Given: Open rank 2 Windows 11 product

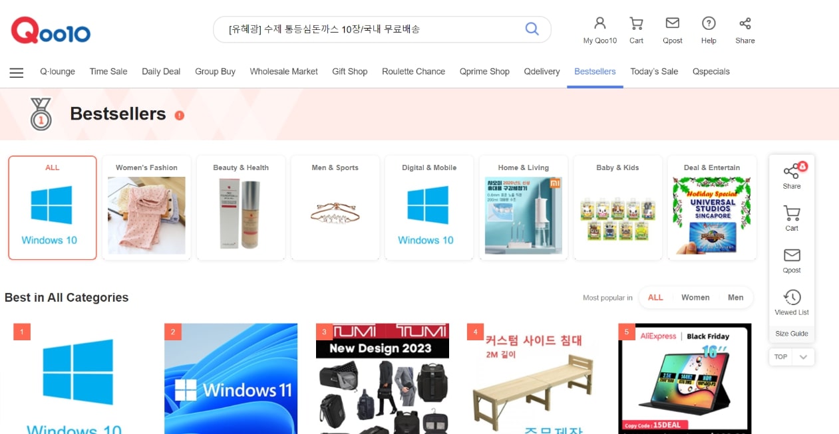Looking at the screenshot, I should 231,379.
